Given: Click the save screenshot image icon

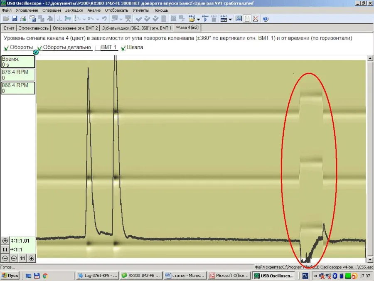Looking at the screenshot, I should coord(32,18).
